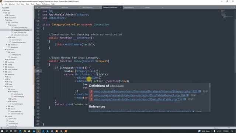Open the tab list dropdown at tab bar end

(234, 7)
